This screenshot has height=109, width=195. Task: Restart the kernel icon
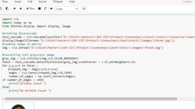pos(45,9)
